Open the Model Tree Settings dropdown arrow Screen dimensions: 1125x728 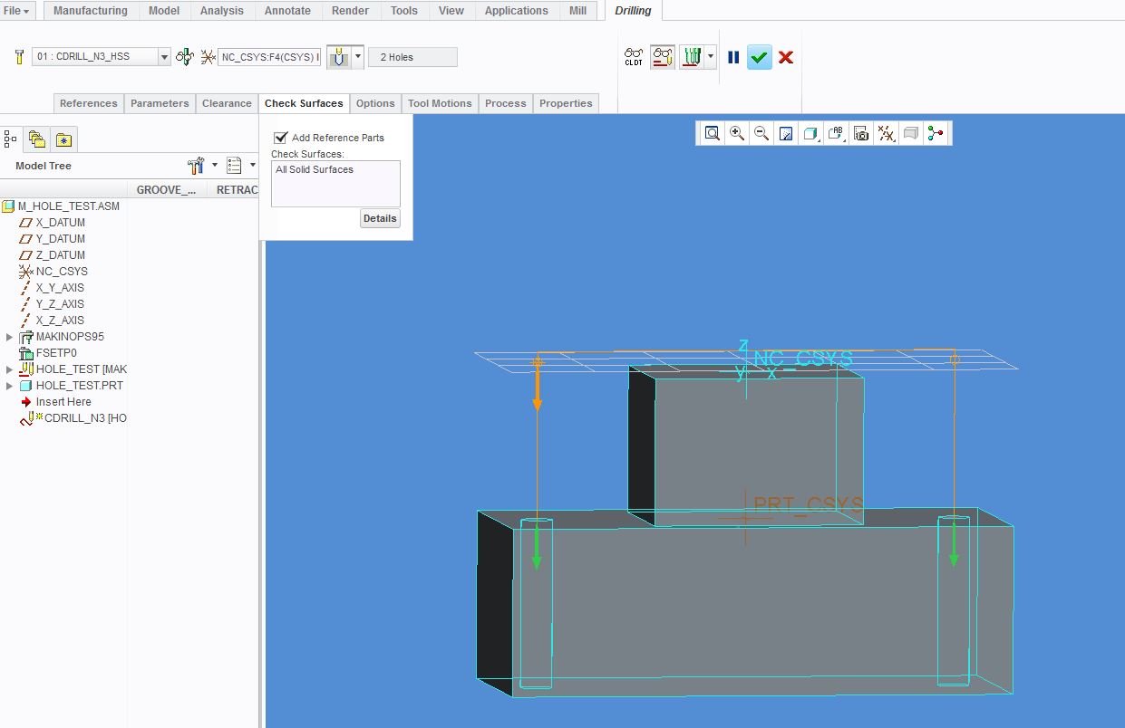click(215, 166)
